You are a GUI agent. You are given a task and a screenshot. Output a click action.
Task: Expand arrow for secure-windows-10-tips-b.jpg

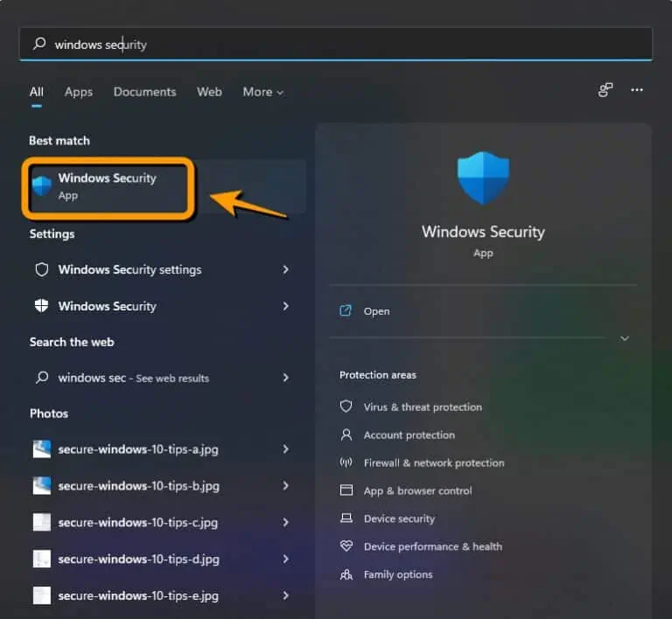[x=285, y=485]
